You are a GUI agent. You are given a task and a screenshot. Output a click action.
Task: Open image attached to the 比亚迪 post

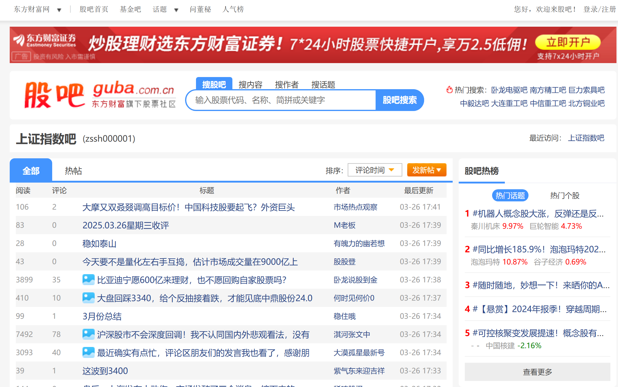[88, 280]
